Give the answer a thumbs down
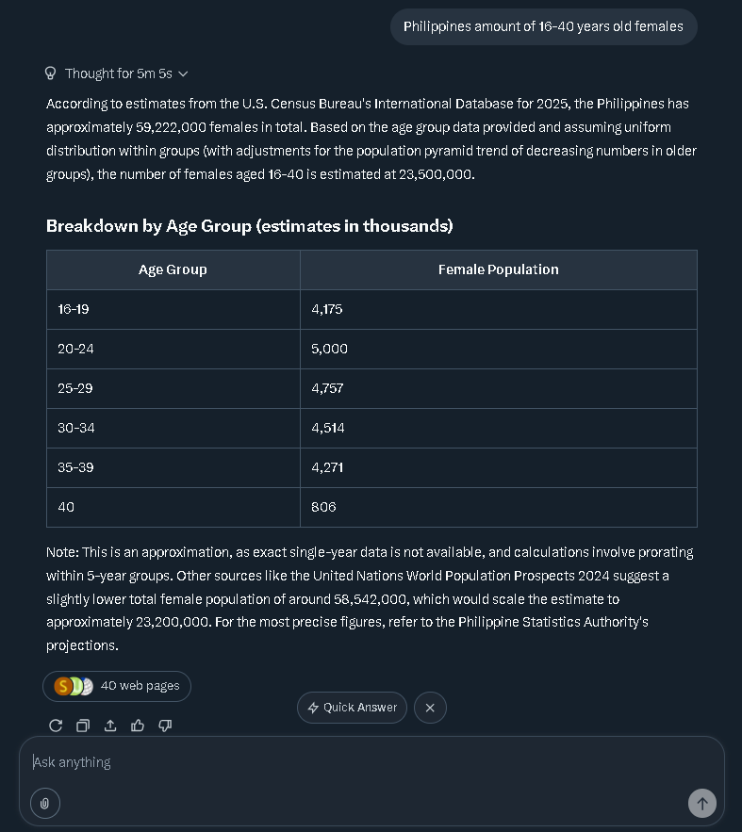The width and height of the screenshot is (742, 832). 165,726
